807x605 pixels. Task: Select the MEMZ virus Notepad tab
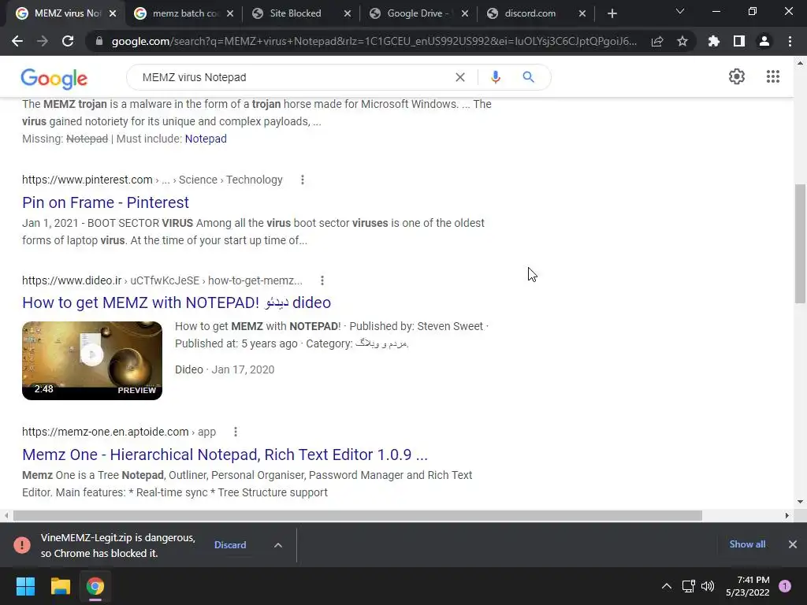tap(67, 13)
